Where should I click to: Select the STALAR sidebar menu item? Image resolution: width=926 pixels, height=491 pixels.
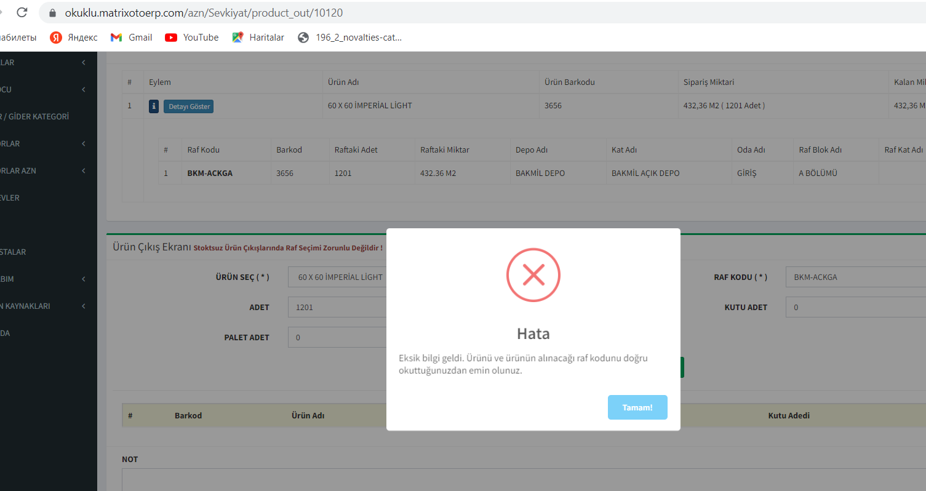[x=15, y=252]
